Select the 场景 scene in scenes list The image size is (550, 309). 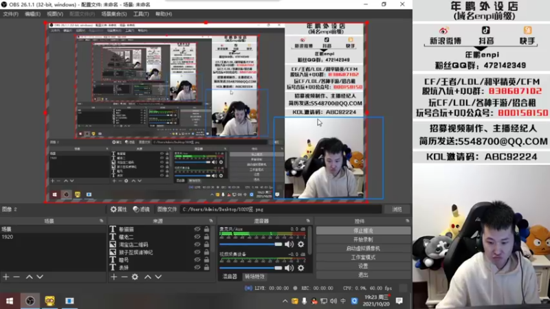pos(53,229)
